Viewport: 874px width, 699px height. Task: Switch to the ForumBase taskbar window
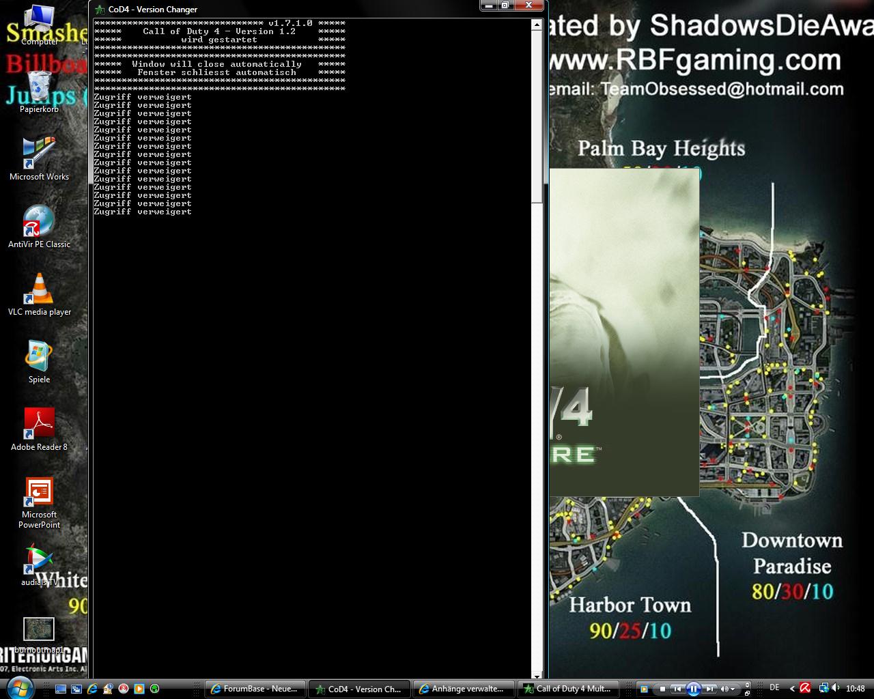[255, 689]
